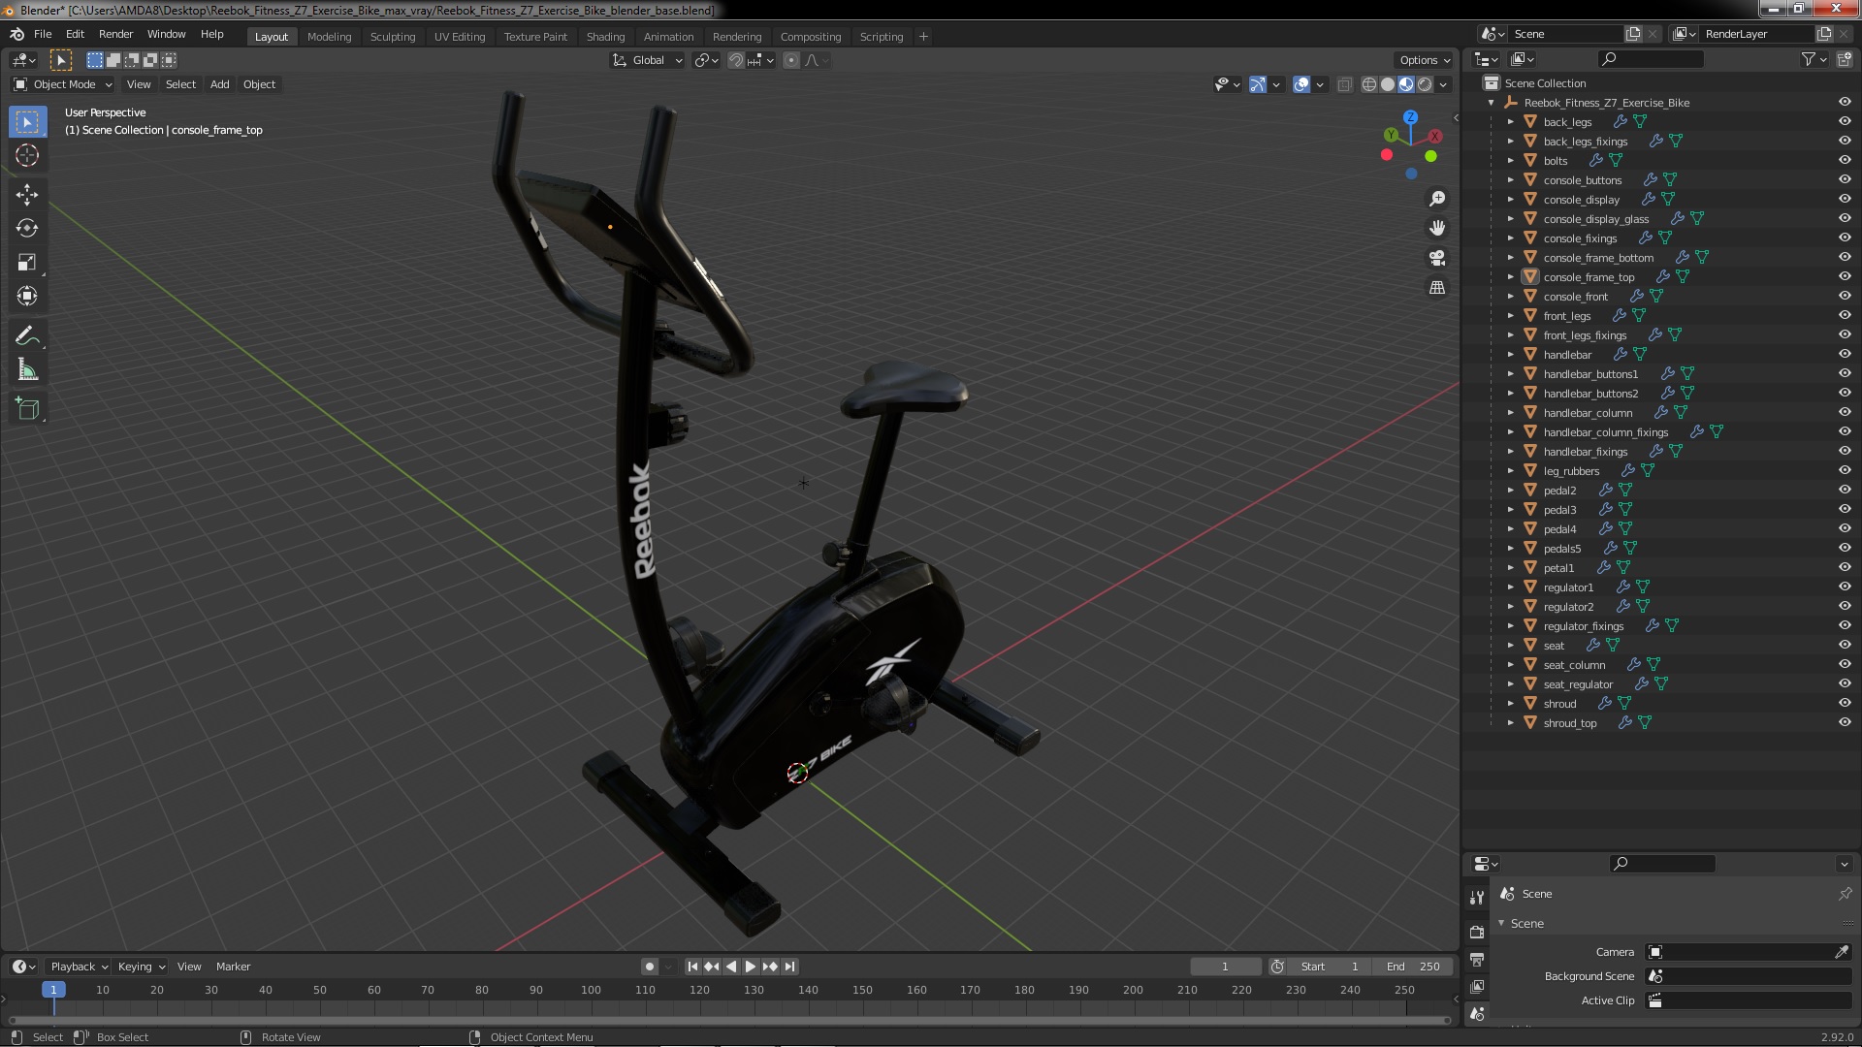Screen dimensions: 1862x1047
Task: Activate the Rotate tool
Action: coord(27,229)
